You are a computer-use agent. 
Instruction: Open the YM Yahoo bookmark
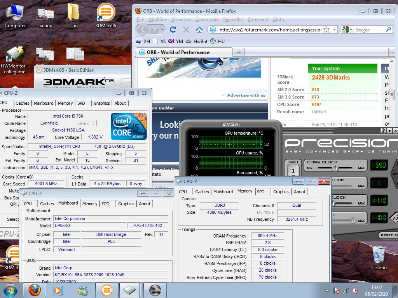click(175, 41)
